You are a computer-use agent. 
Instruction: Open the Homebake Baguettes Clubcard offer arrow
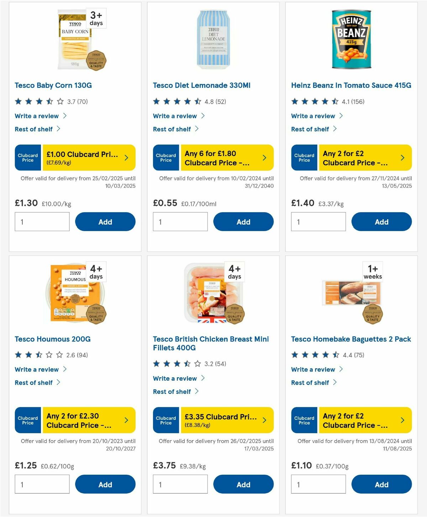click(402, 420)
